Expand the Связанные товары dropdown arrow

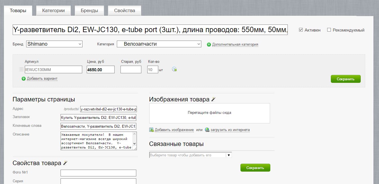coord(229,155)
